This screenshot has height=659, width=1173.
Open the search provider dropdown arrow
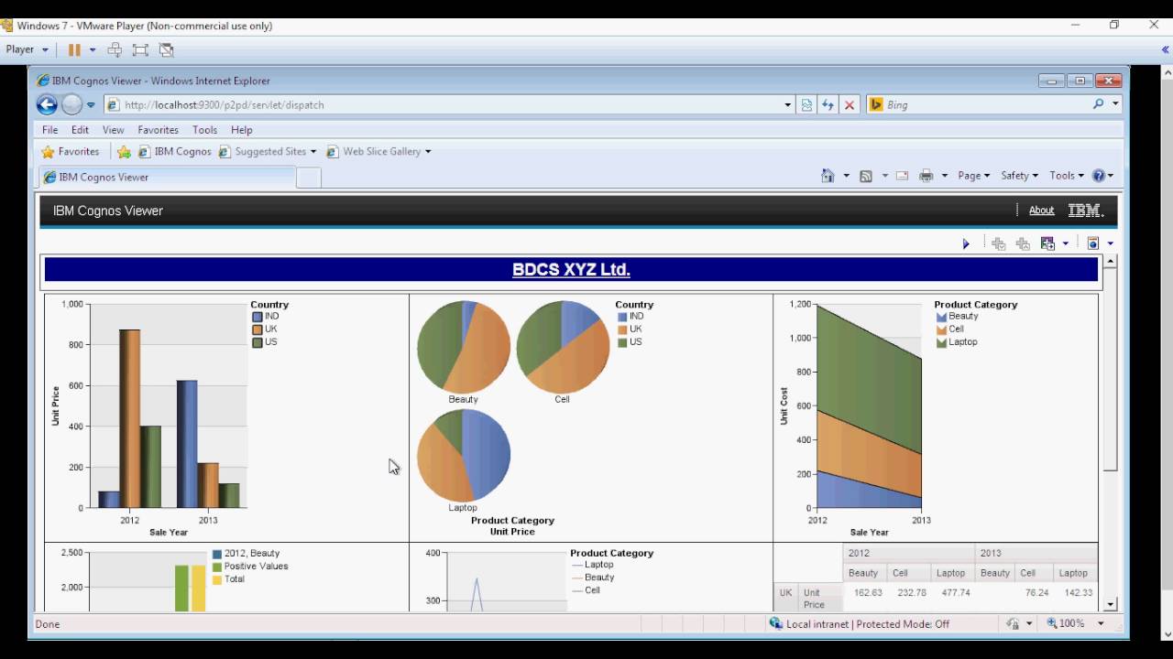click(1115, 104)
